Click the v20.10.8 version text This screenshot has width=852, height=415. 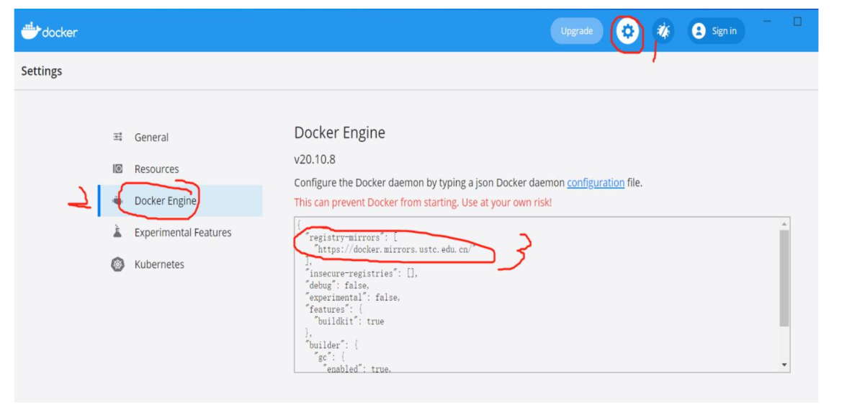[x=315, y=160]
